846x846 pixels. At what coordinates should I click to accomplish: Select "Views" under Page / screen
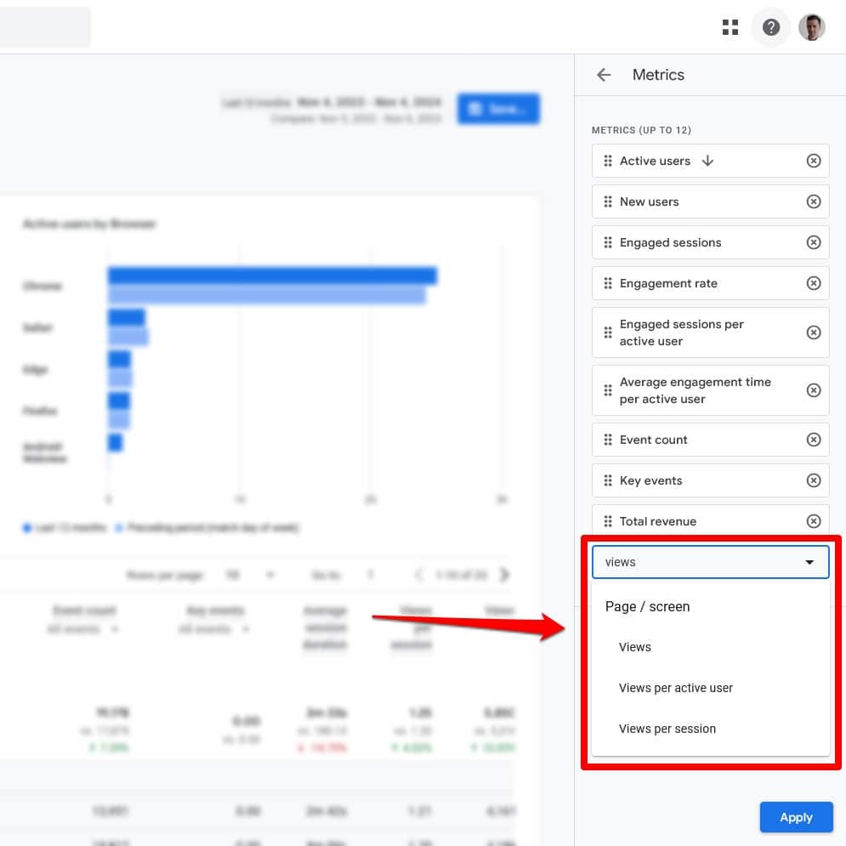pyautogui.click(x=634, y=647)
